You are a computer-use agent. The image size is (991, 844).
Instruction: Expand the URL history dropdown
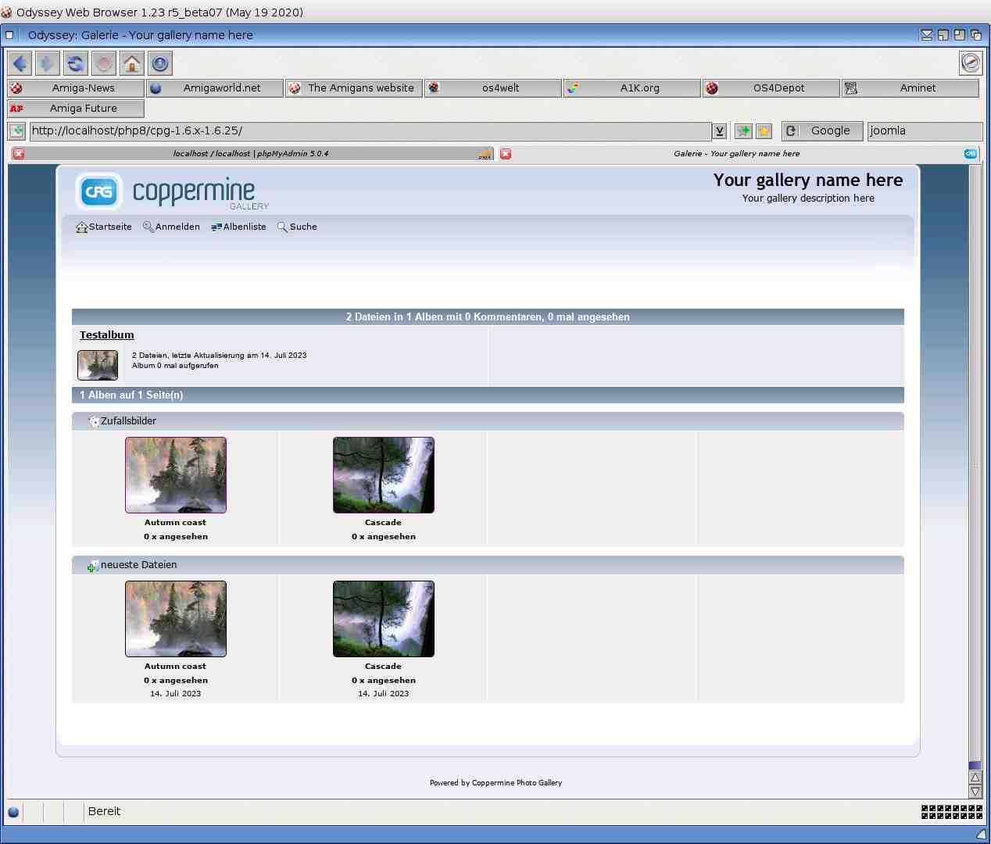click(719, 131)
